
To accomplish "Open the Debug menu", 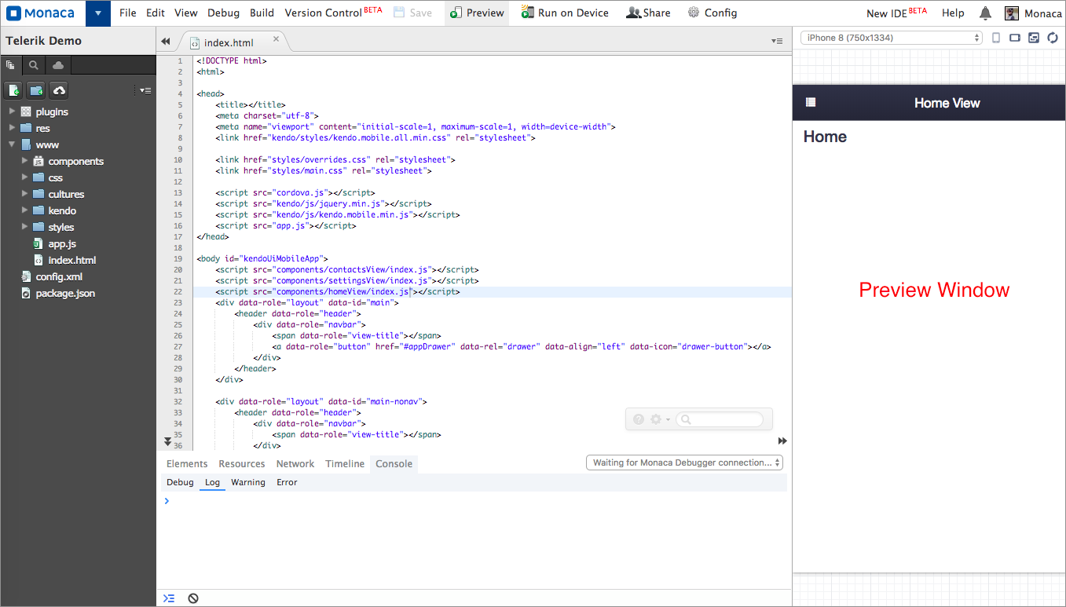I will 224,13.
